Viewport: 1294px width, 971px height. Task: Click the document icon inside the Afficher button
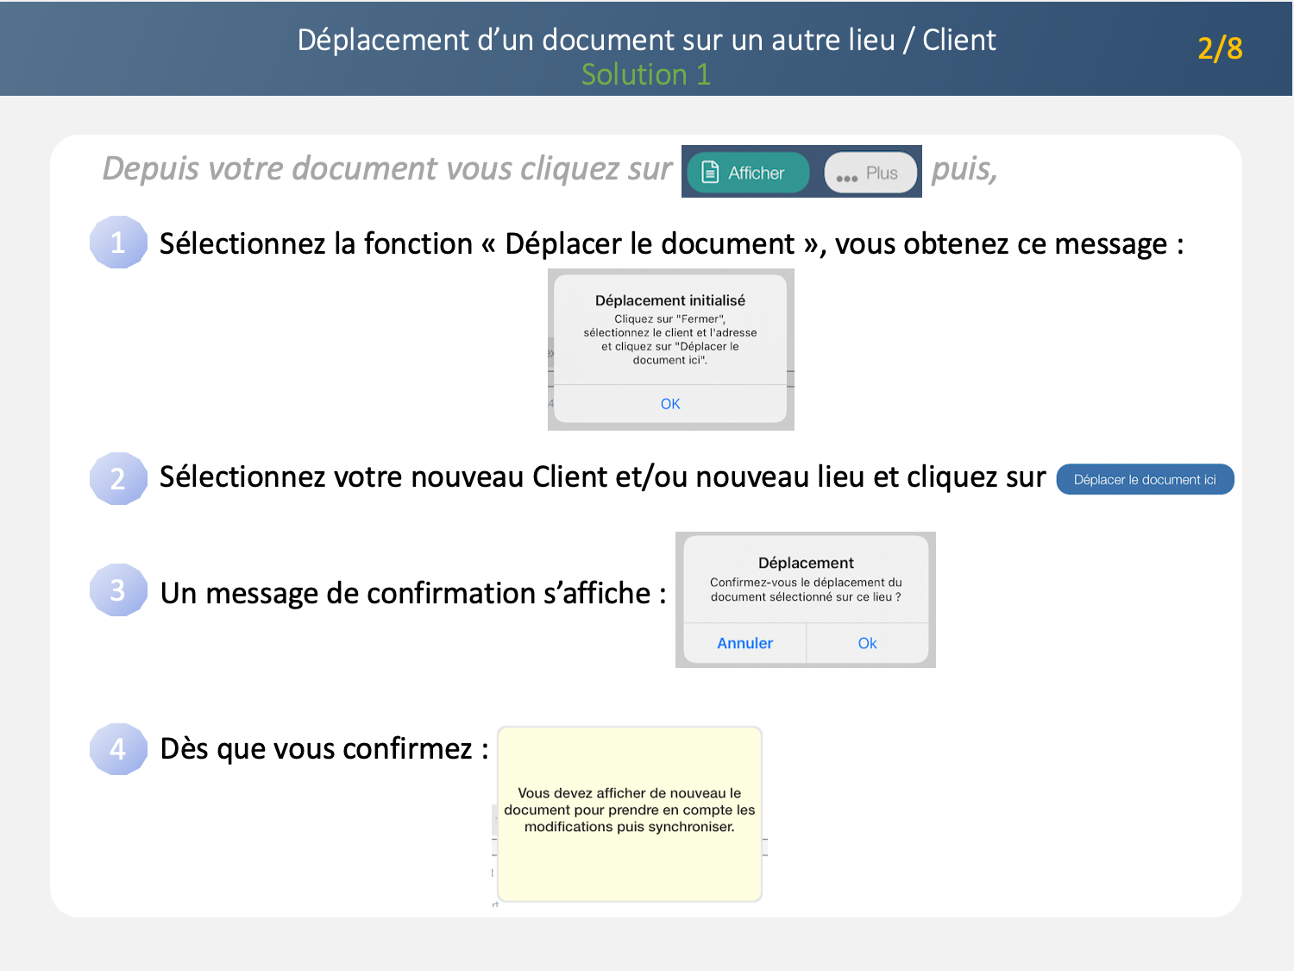click(x=710, y=173)
